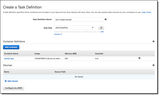The width and height of the screenshot is (160, 96).
Task: Expand the Task Role dropdown arrow
Action: click(x=92, y=28)
